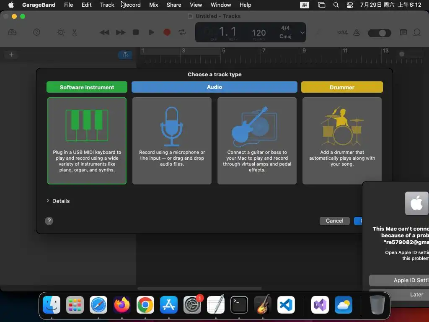Toggle the master volume switch control
429x322 pixels.
[380, 33]
